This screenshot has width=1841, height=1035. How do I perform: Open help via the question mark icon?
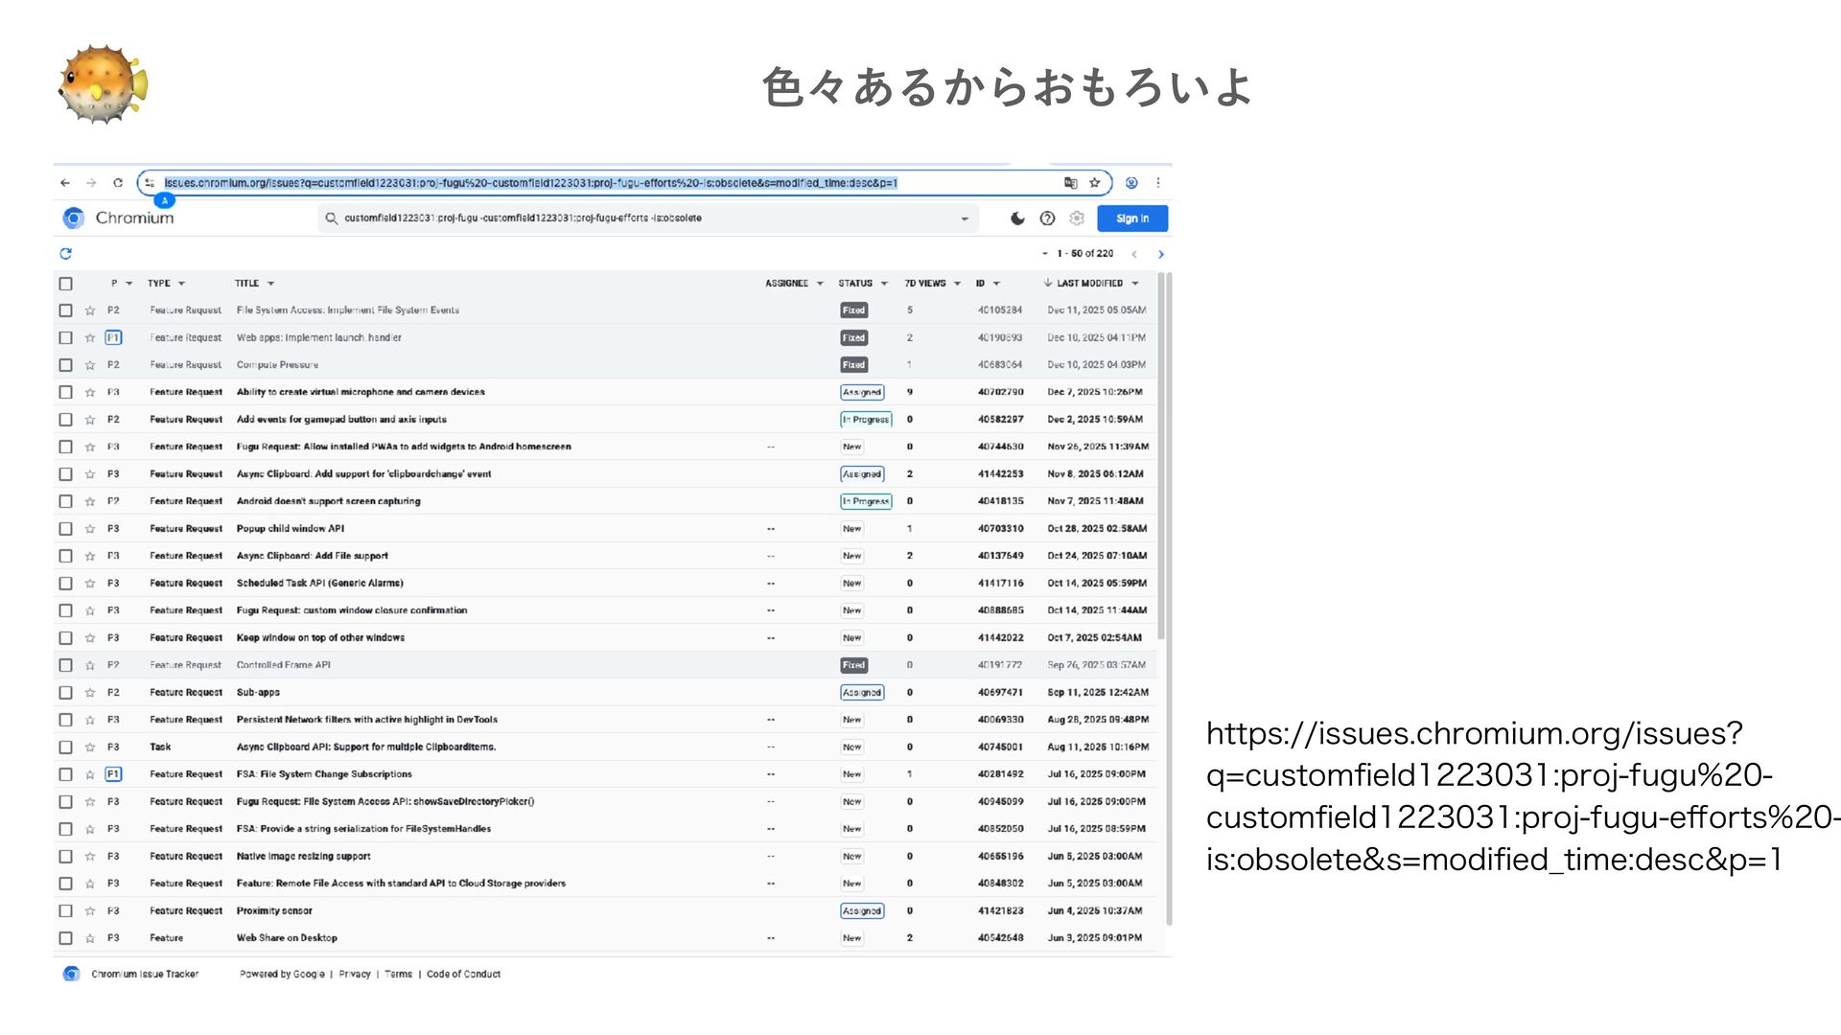point(1047,218)
